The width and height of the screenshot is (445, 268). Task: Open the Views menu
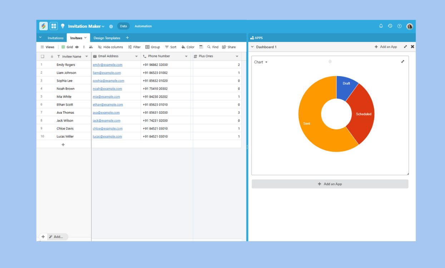tap(48, 47)
